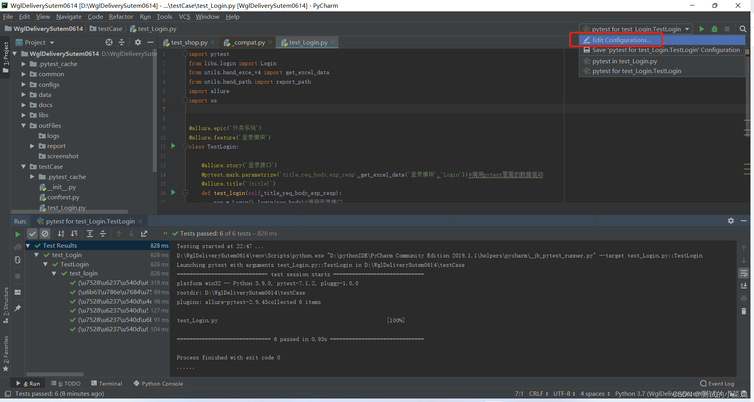This screenshot has height=402, width=754.
Task: Collapse all nodes in the test results tree
Action: 103,234
